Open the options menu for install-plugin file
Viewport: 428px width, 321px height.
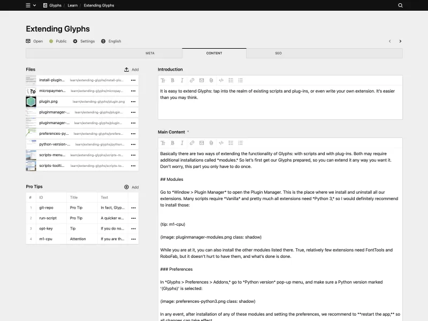pos(133,80)
